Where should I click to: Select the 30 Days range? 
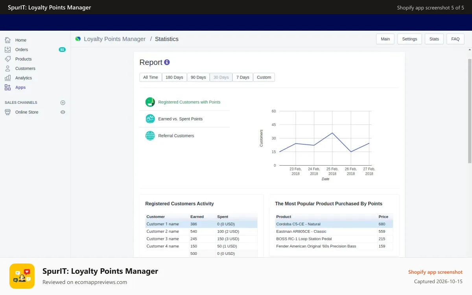(221, 77)
